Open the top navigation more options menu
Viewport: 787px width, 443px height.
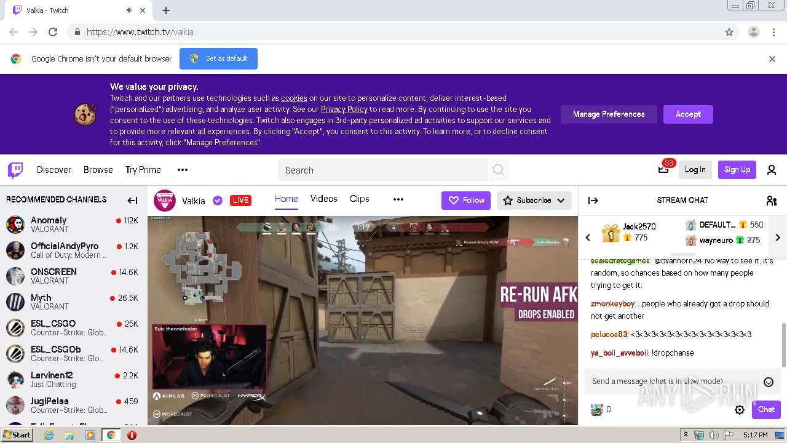(x=183, y=170)
